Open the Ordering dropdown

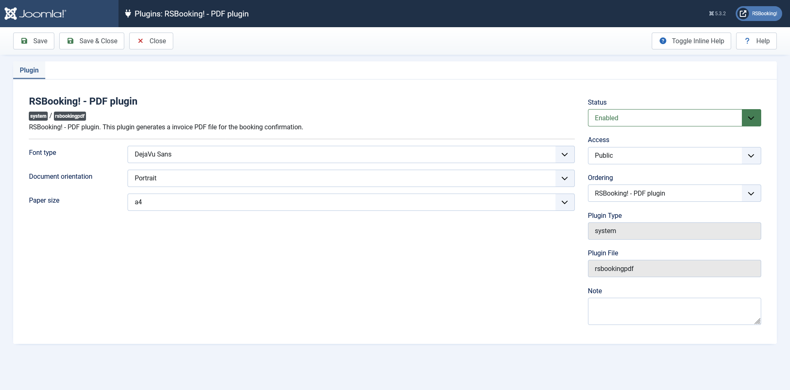(x=674, y=193)
